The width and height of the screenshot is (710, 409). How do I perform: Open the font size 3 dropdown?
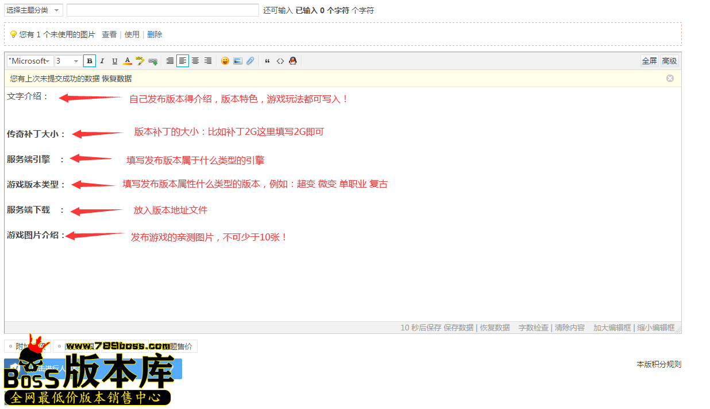(67, 61)
